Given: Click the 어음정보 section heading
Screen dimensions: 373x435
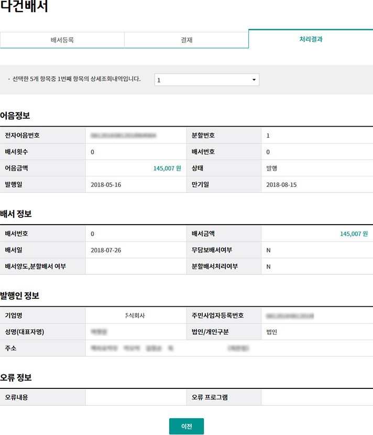Looking at the screenshot, I should click(15, 116).
